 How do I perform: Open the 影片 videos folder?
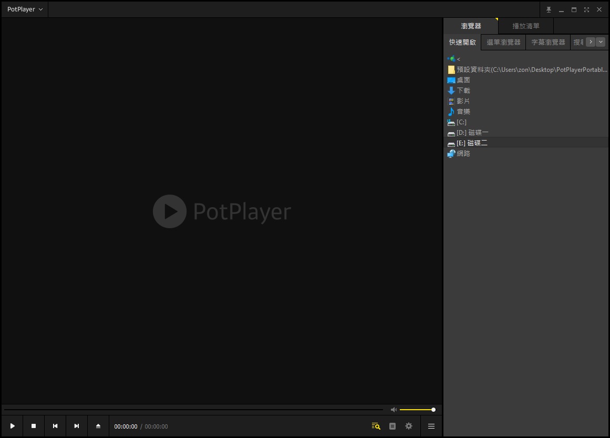(526, 101)
